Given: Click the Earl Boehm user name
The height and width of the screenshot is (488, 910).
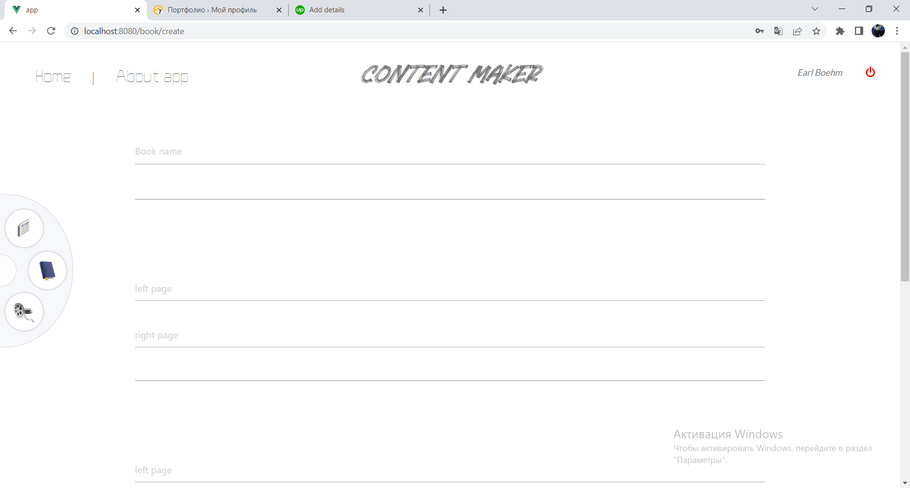Looking at the screenshot, I should [x=820, y=72].
